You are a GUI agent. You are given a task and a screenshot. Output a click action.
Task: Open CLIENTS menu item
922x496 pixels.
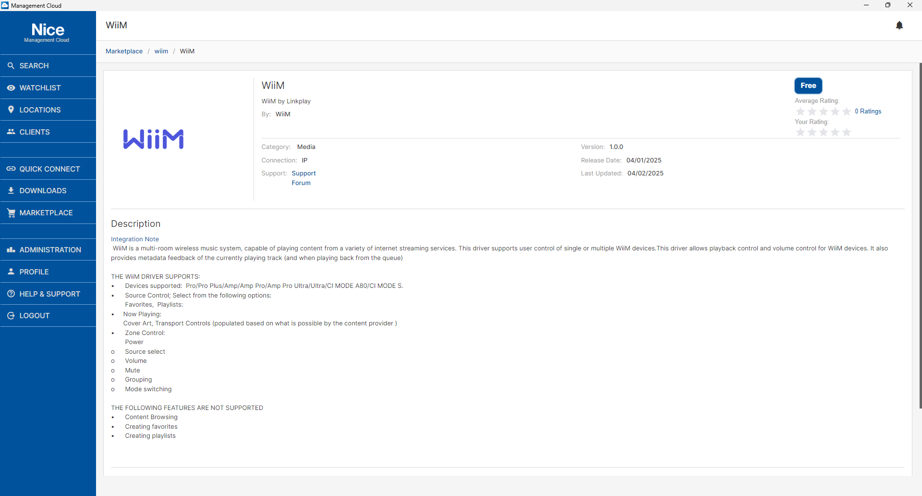(48, 132)
